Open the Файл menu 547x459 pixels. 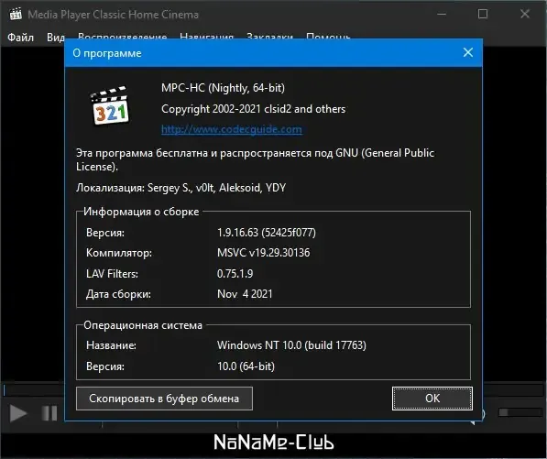20,37
